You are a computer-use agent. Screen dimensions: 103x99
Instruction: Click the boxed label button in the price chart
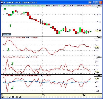click(x=7, y=35)
